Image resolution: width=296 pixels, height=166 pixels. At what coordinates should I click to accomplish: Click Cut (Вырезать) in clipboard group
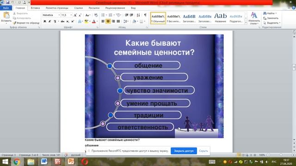tap(20, 13)
